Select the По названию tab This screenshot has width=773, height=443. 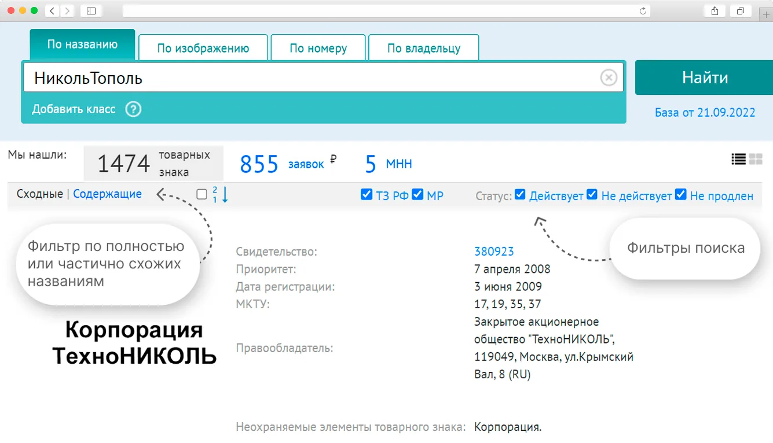tap(82, 45)
